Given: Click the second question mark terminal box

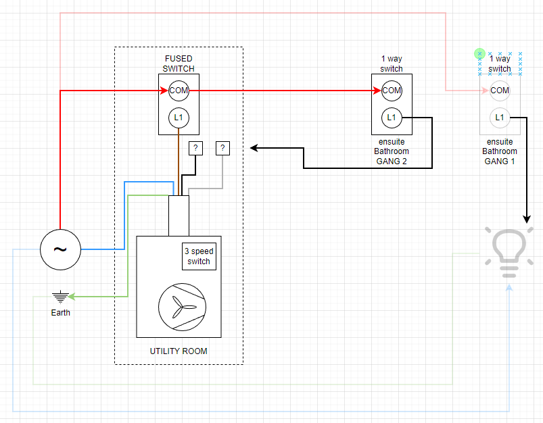Looking at the screenshot, I should click(222, 147).
